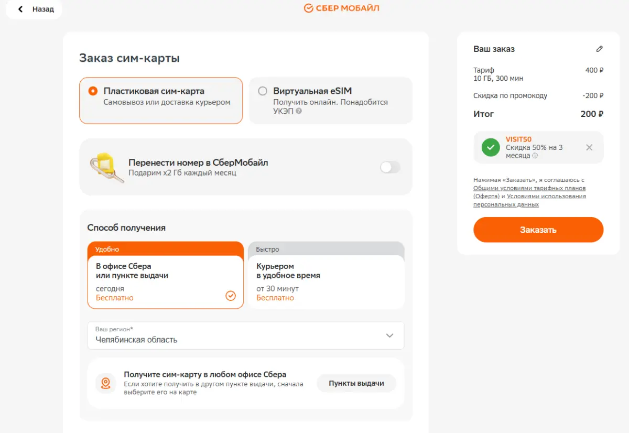Click the Ваш заказ heading
Screen dimensions: 629x433
[x=494, y=49]
